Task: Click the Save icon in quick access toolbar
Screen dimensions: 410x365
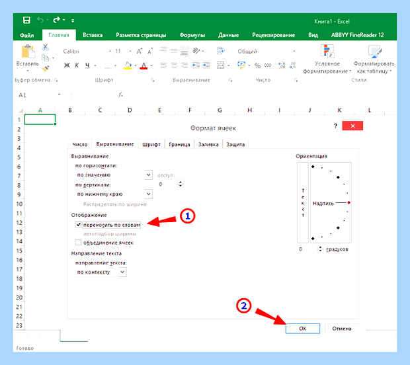Action: point(26,20)
